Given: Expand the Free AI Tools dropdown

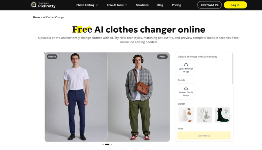Looking at the screenshot, I should [x=117, y=5].
